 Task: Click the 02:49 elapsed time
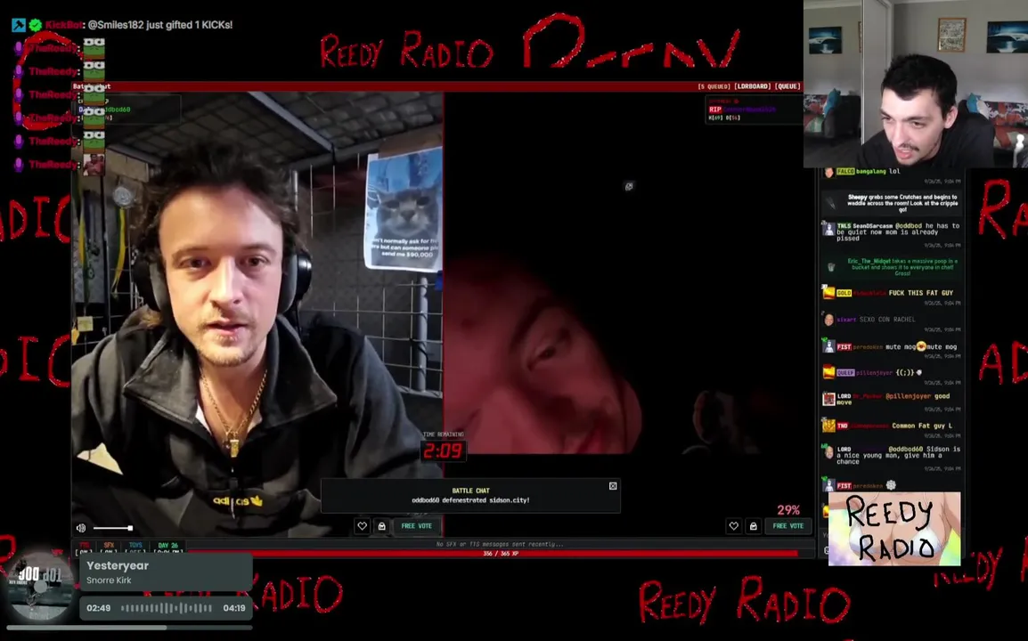98,608
